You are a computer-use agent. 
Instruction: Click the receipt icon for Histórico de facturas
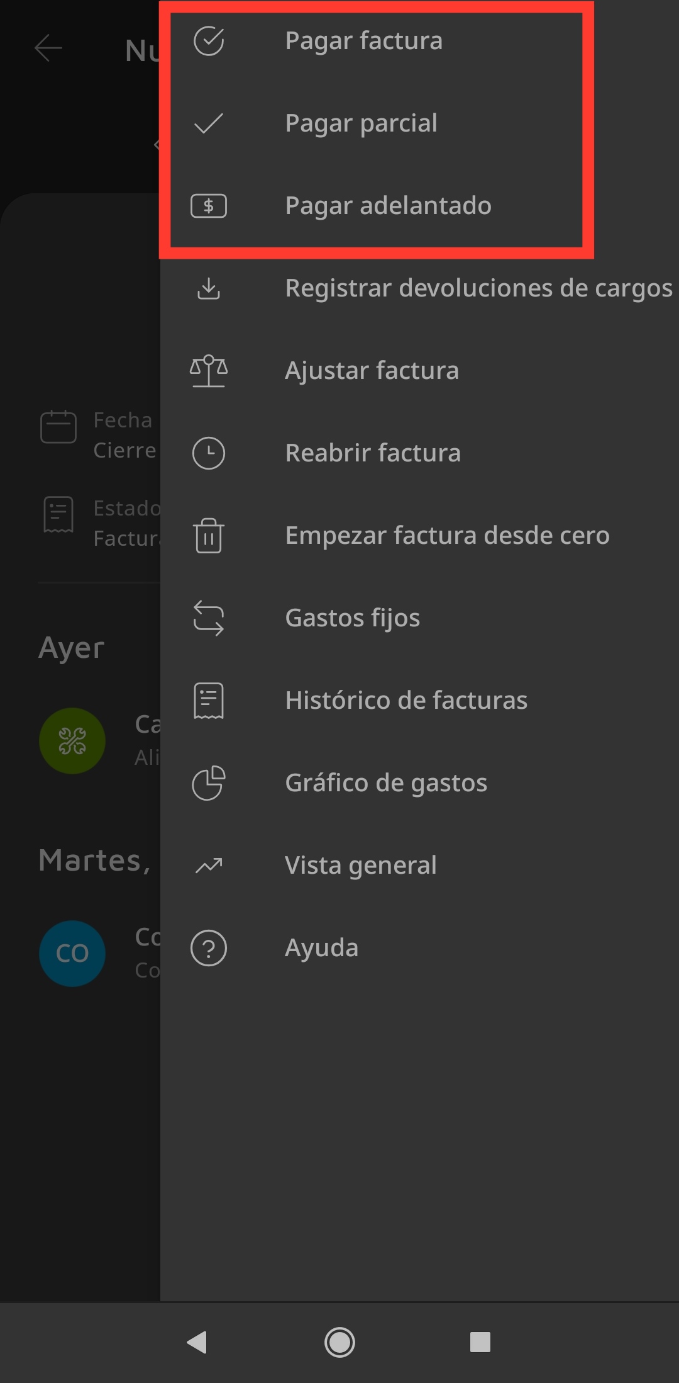[x=209, y=701]
